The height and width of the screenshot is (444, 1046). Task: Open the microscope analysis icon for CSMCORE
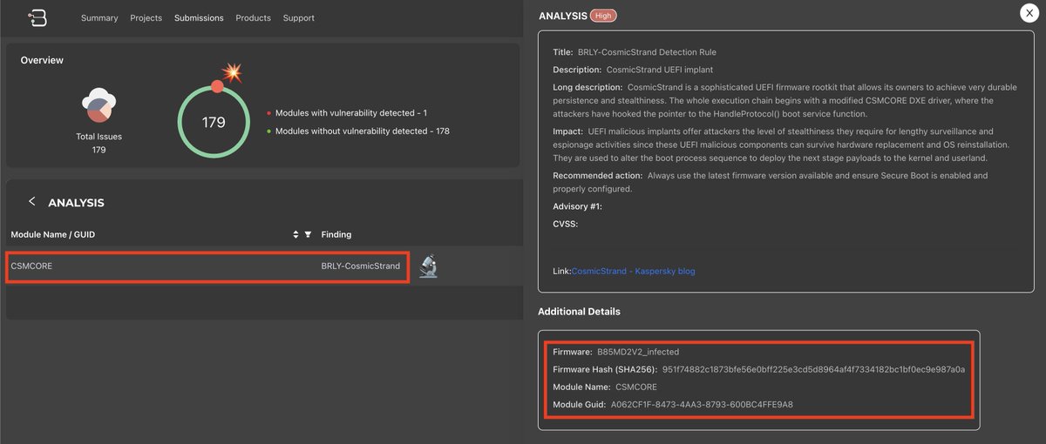point(427,266)
